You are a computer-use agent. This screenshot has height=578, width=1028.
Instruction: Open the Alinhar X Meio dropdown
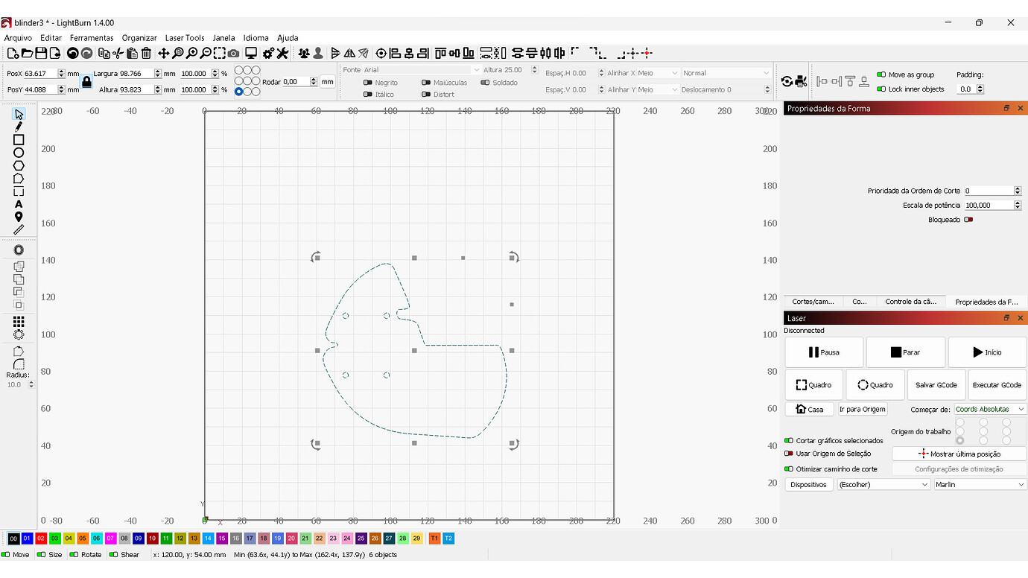pos(659,73)
